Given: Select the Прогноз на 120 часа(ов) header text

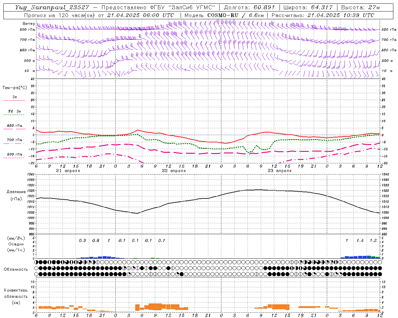Looking at the screenshot, I should (x=59, y=15).
